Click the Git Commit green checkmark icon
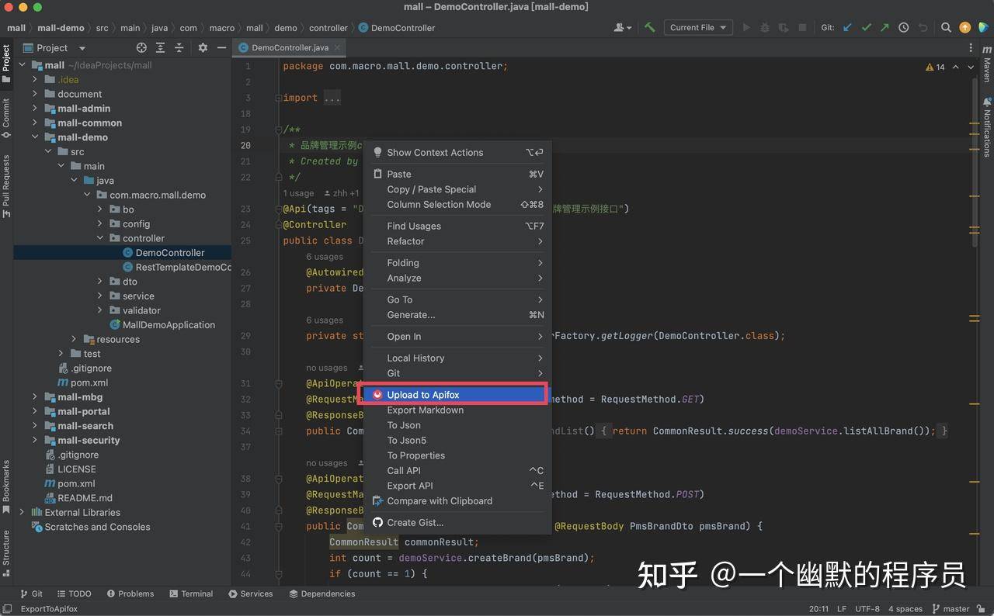This screenshot has height=616, width=994. 866,27
